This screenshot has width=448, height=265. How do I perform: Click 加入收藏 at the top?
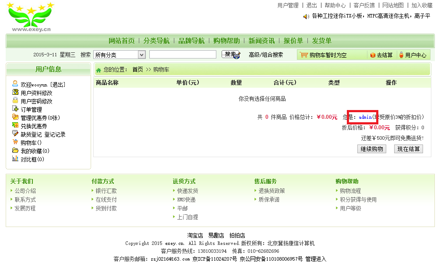click(422, 5)
